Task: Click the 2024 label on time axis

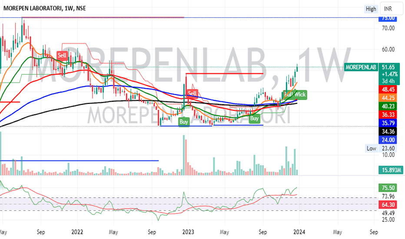Action: [299, 232]
